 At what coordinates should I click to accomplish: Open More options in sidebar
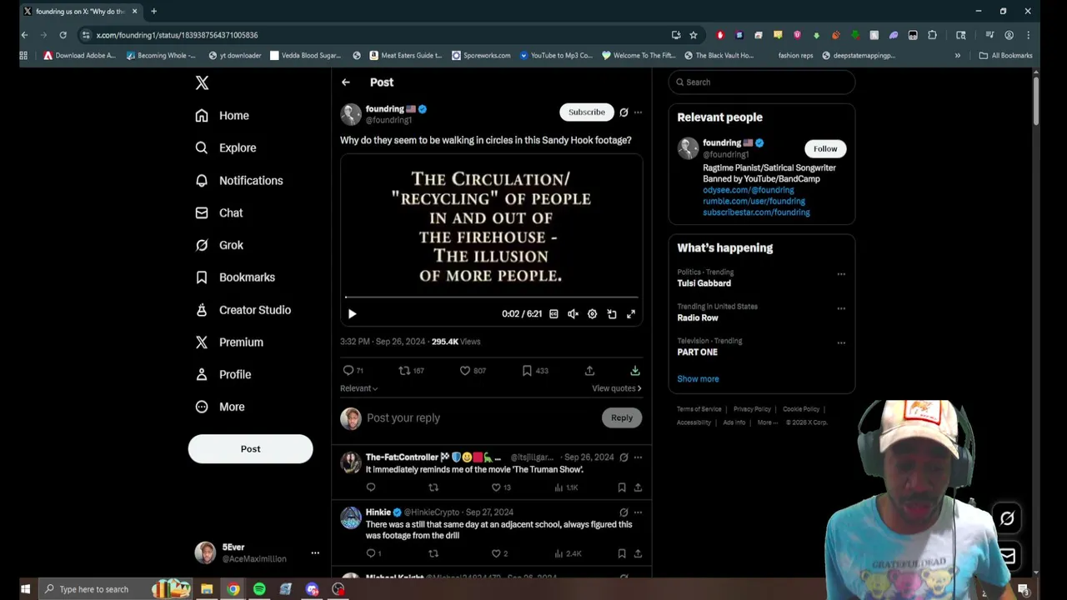[x=219, y=407]
